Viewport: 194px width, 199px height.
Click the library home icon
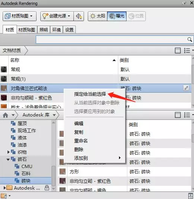(x=5, y=115)
